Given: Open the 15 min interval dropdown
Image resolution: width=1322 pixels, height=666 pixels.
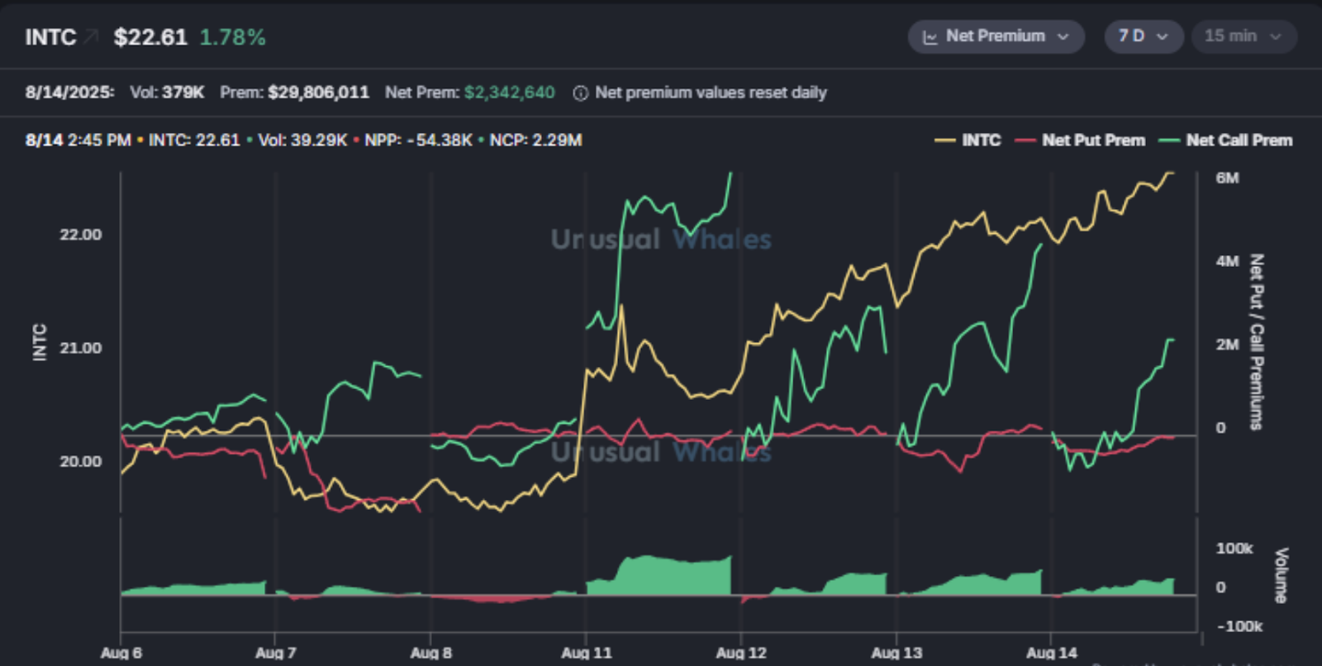Looking at the screenshot, I should tap(1244, 36).
